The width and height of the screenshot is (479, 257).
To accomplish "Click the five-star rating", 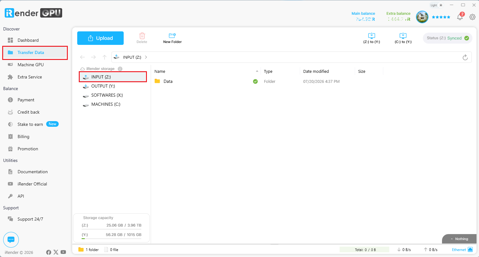I will 441,17.
